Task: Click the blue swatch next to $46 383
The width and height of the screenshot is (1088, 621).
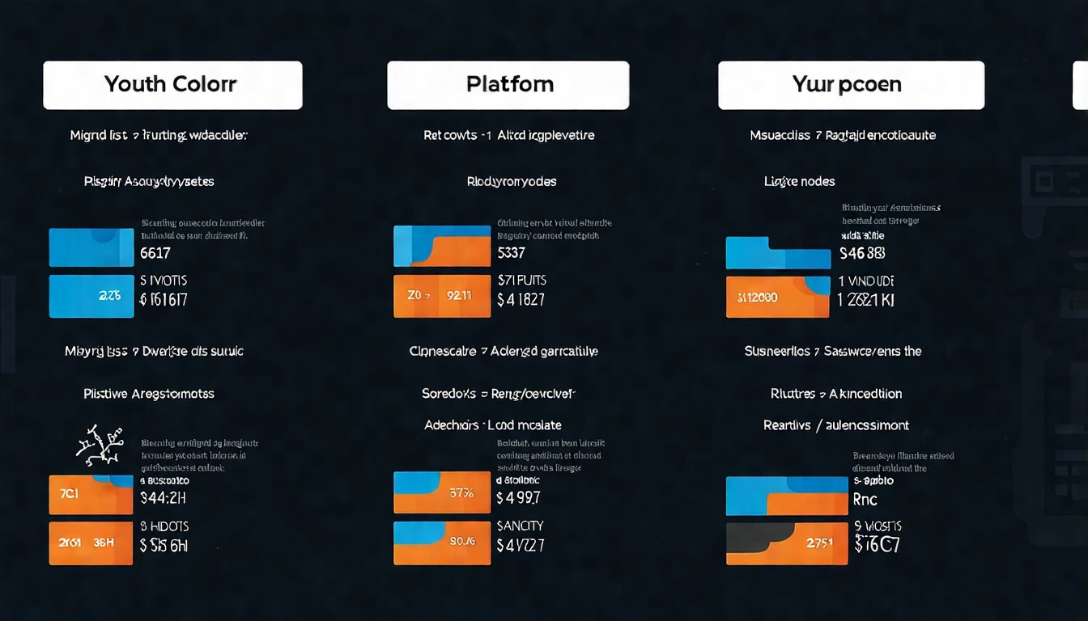Action: 778,252
